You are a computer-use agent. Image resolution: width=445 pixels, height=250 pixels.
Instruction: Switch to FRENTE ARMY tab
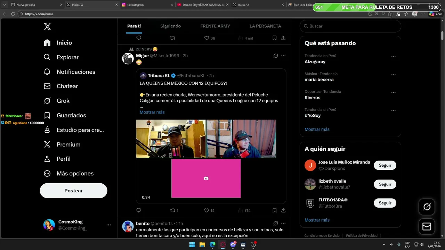point(215,26)
